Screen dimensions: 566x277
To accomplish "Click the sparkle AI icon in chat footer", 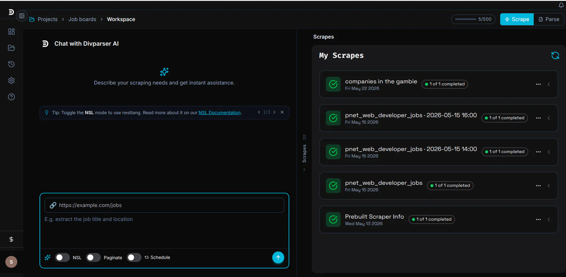I will click(48, 257).
